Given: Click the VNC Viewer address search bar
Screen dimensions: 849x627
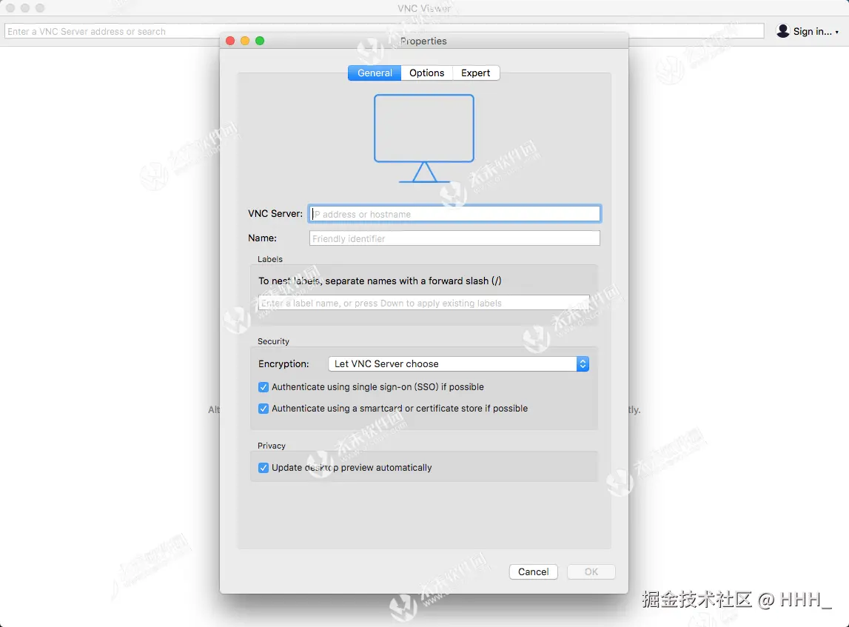Looking at the screenshot, I should 384,31.
